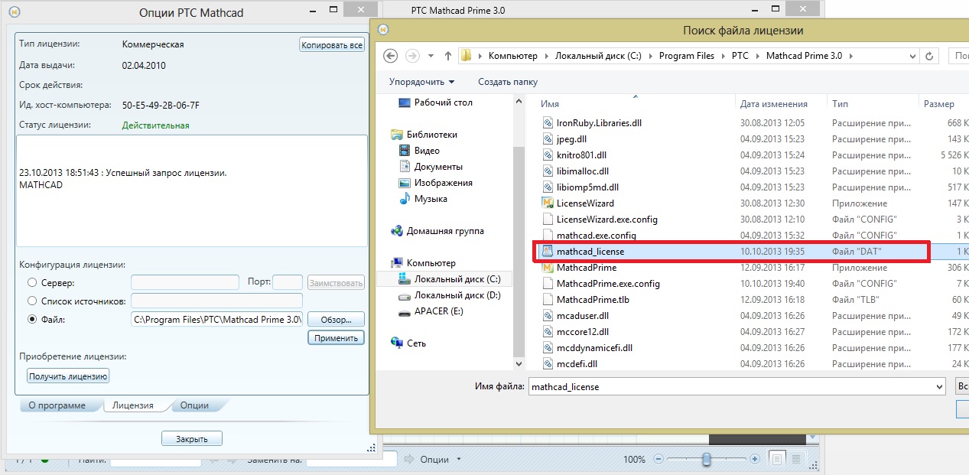Image resolution: width=969 pixels, height=475 pixels.
Task: Open Документы library
Action: (438, 167)
